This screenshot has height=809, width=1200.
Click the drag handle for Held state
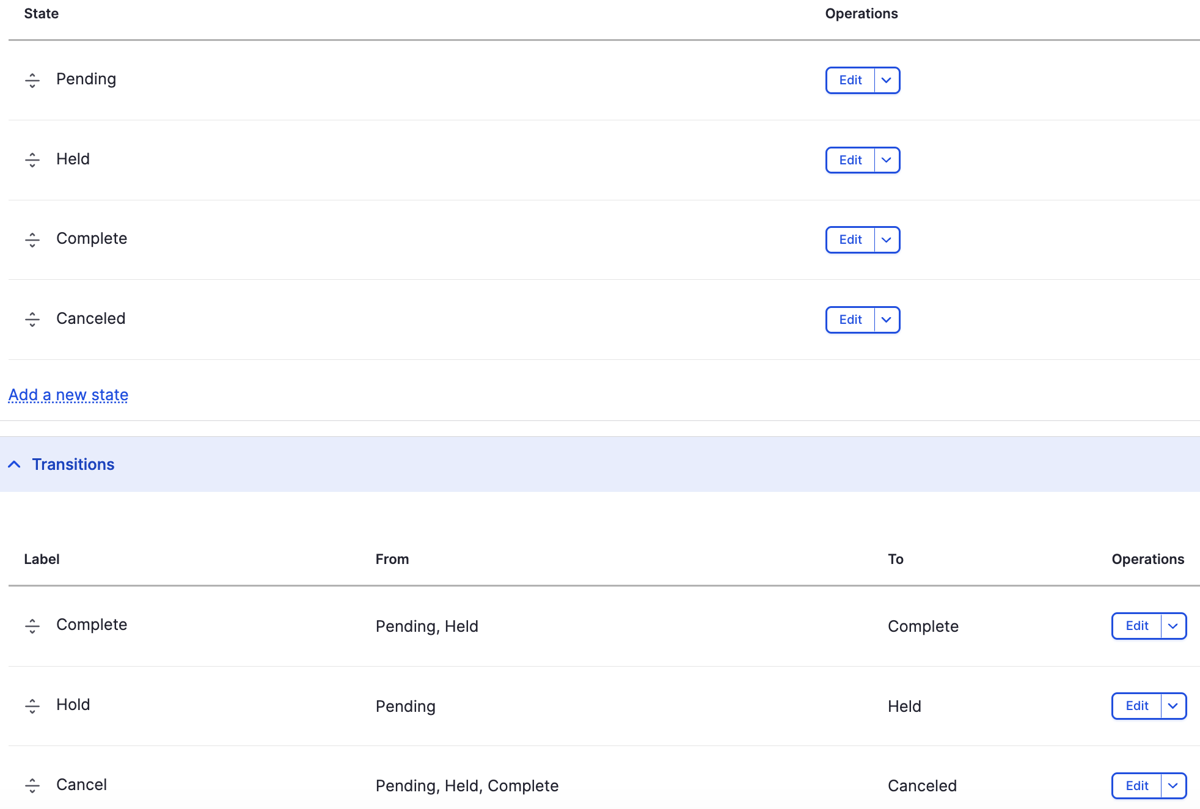(x=32, y=160)
